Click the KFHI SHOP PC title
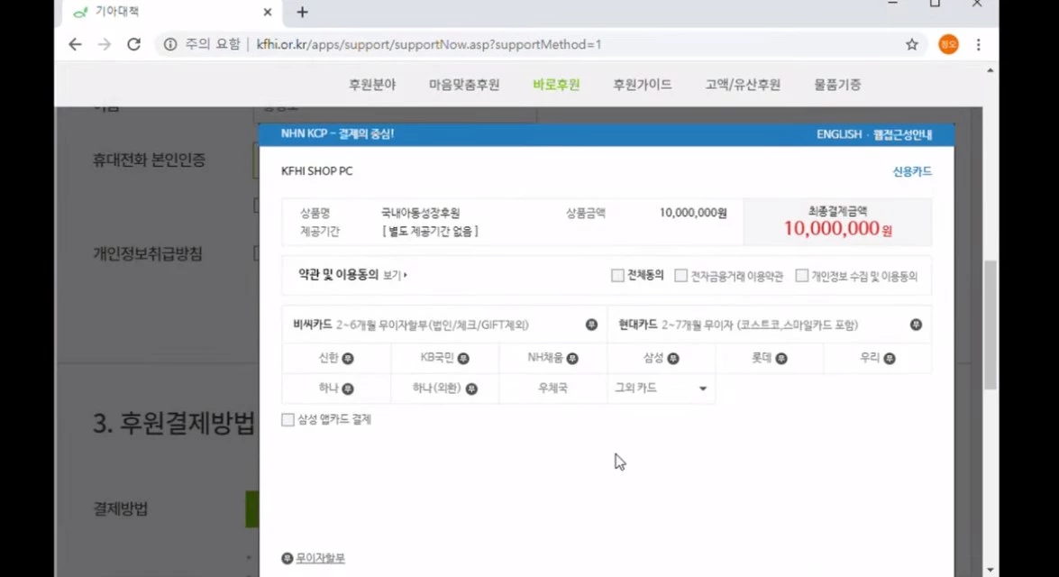 [316, 171]
